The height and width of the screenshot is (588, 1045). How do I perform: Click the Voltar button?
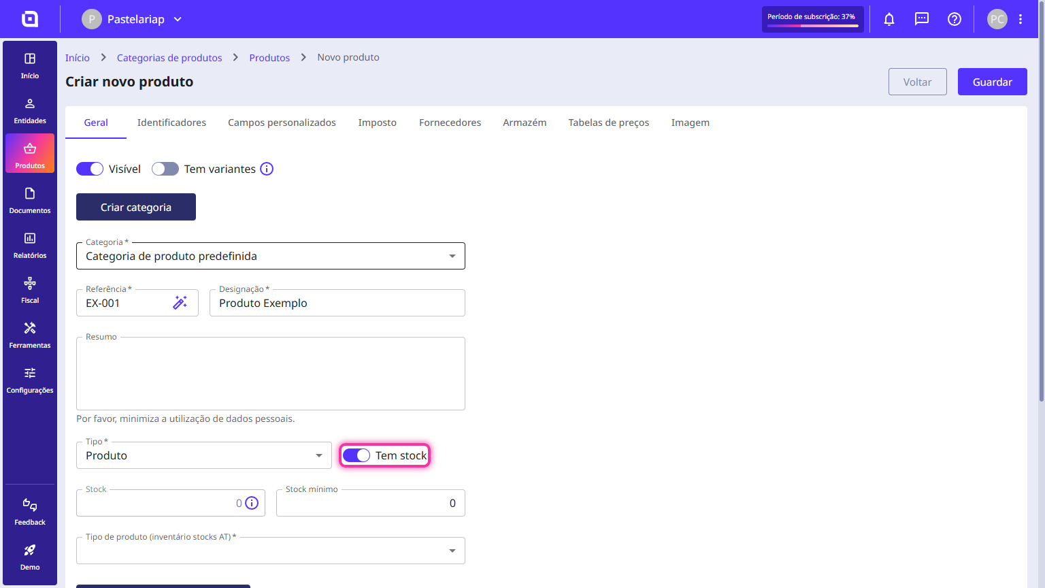[x=918, y=82]
